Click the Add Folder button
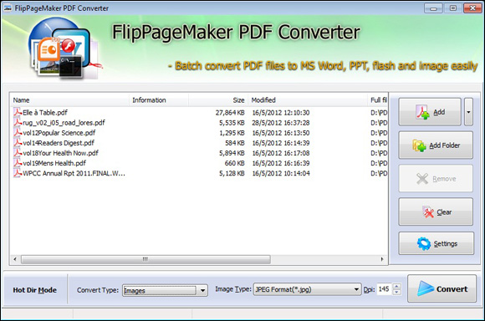This screenshot has height=321, width=485. [x=436, y=145]
